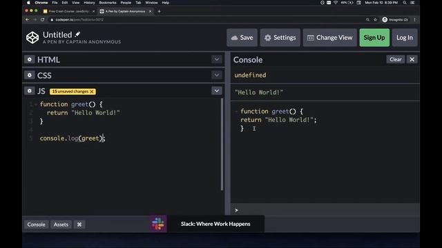Close Free Crash Course tab

point(94,11)
